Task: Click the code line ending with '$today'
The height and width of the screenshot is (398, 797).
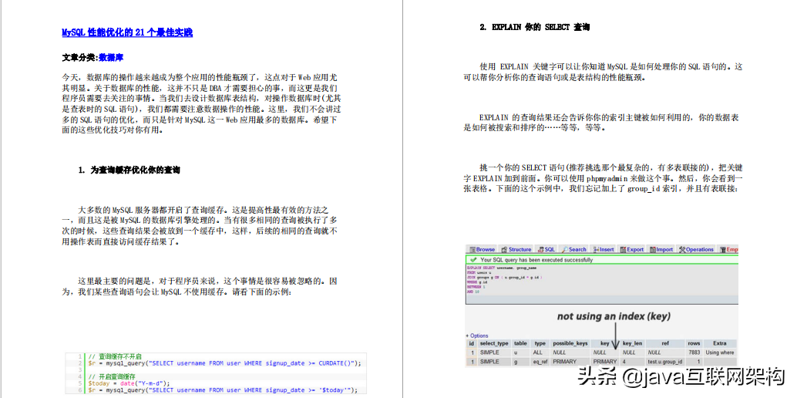Action: tap(223, 390)
